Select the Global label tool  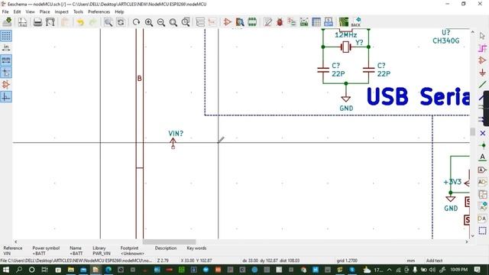pyautogui.click(x=482, y=170)
